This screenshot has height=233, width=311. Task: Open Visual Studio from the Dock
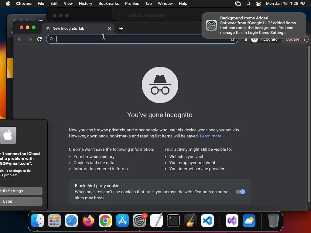[232, 221]
